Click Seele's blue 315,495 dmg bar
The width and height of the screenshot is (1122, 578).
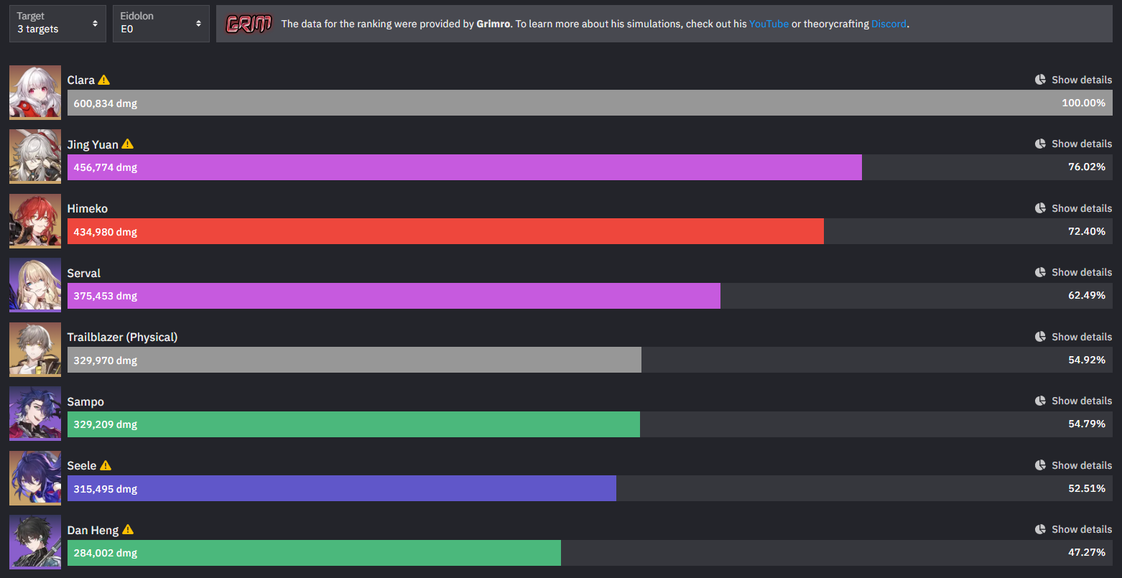pos(342,488)
